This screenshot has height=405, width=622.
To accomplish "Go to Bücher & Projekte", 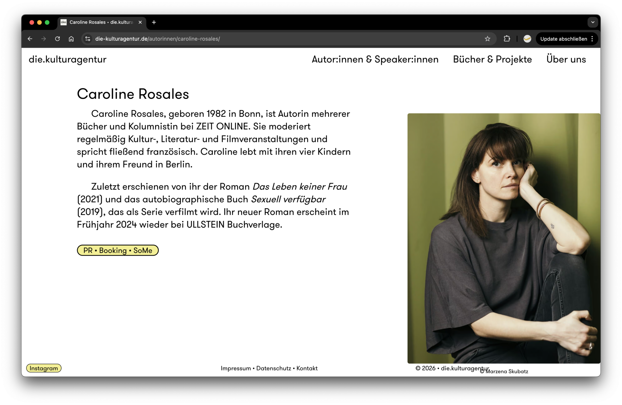I will point(492,59).
